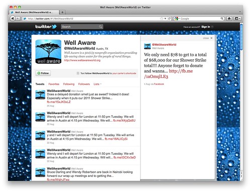Follow the Well Aware account
Screen dimensions: 251x192
[43, 73]
